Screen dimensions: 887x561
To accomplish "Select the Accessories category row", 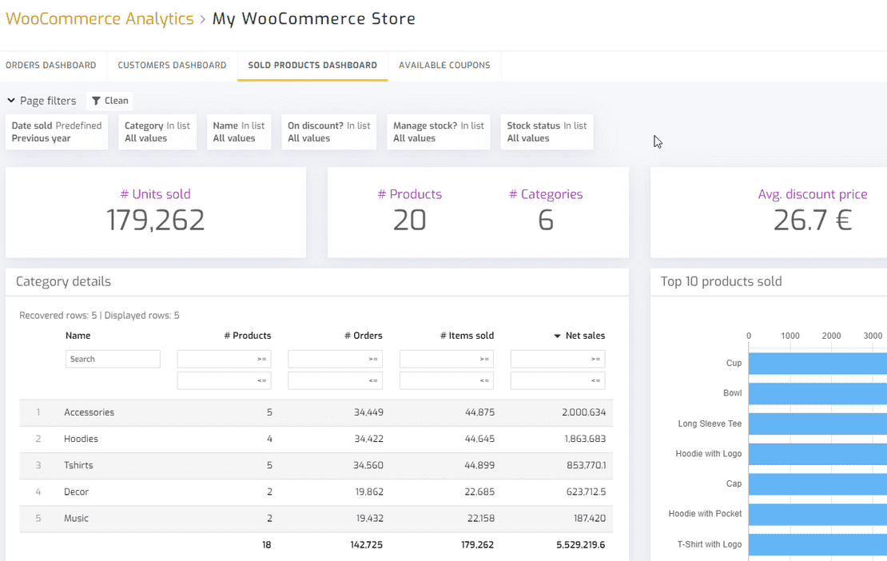I will (x=316, y=413).
